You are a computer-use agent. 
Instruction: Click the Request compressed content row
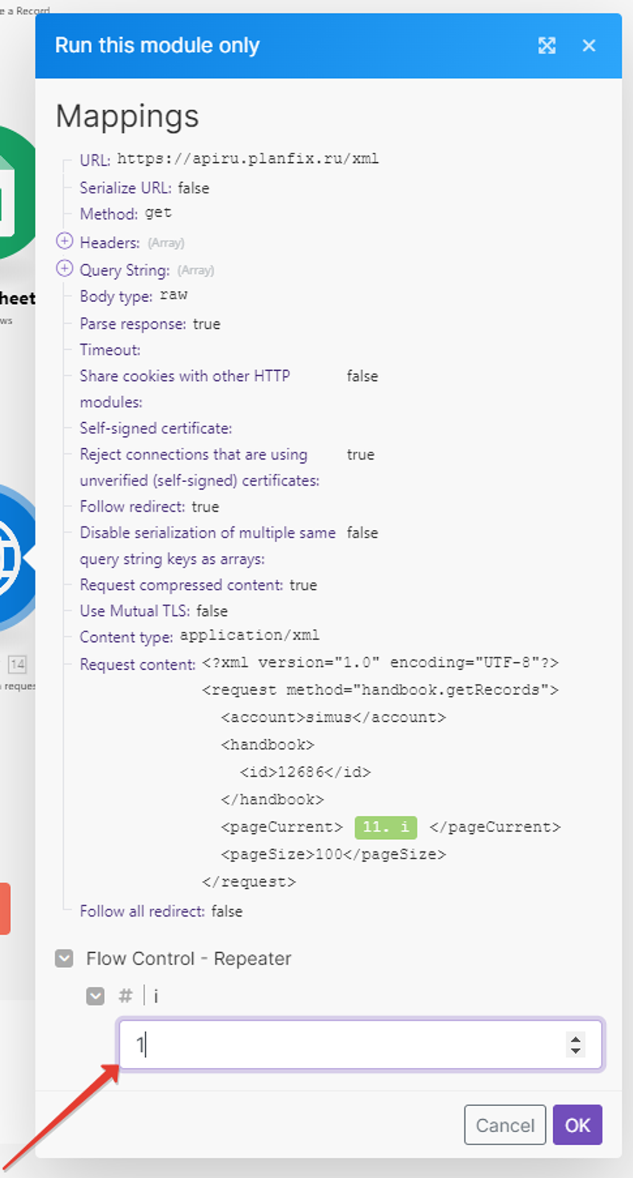click(198, 585)
